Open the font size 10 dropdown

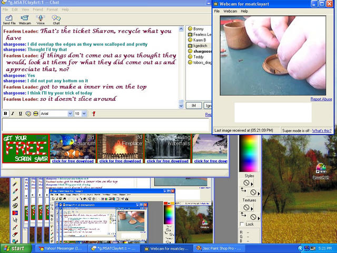(84, 114)
